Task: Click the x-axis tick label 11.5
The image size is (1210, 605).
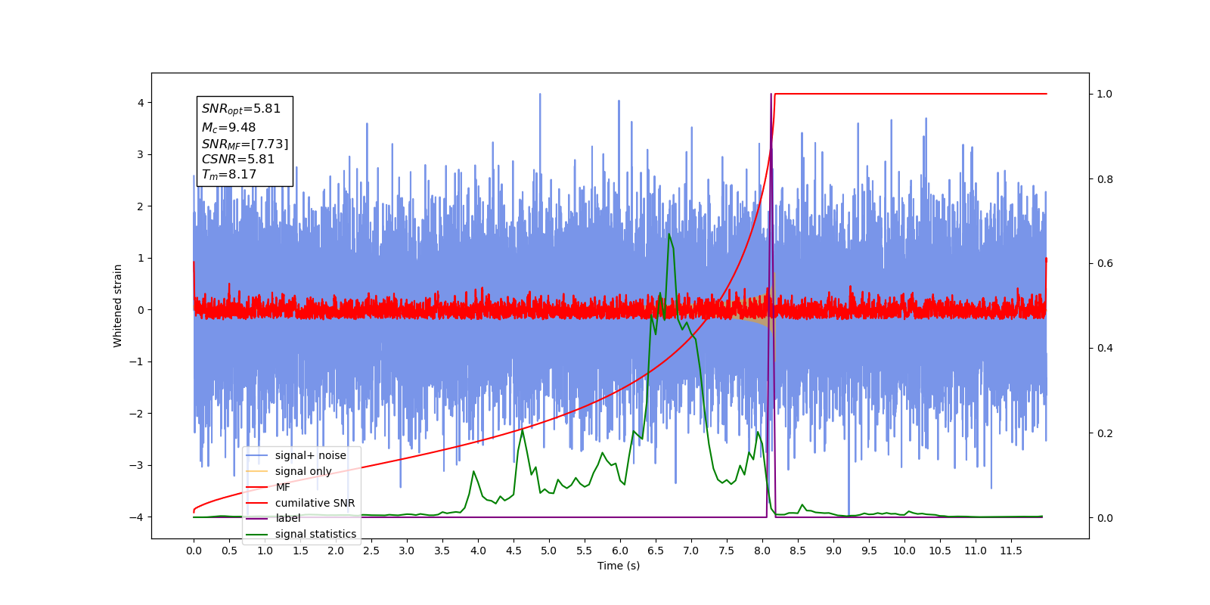Action: [1011, 551]
